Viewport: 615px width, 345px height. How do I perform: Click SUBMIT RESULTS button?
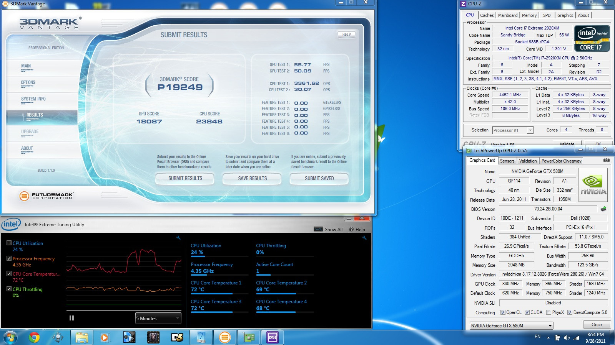click(185, 178)
